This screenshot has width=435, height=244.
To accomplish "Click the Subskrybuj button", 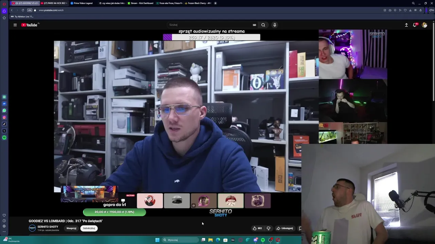I will tap(89, 228).
